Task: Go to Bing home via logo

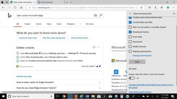Action: click(x=10, y=15)
